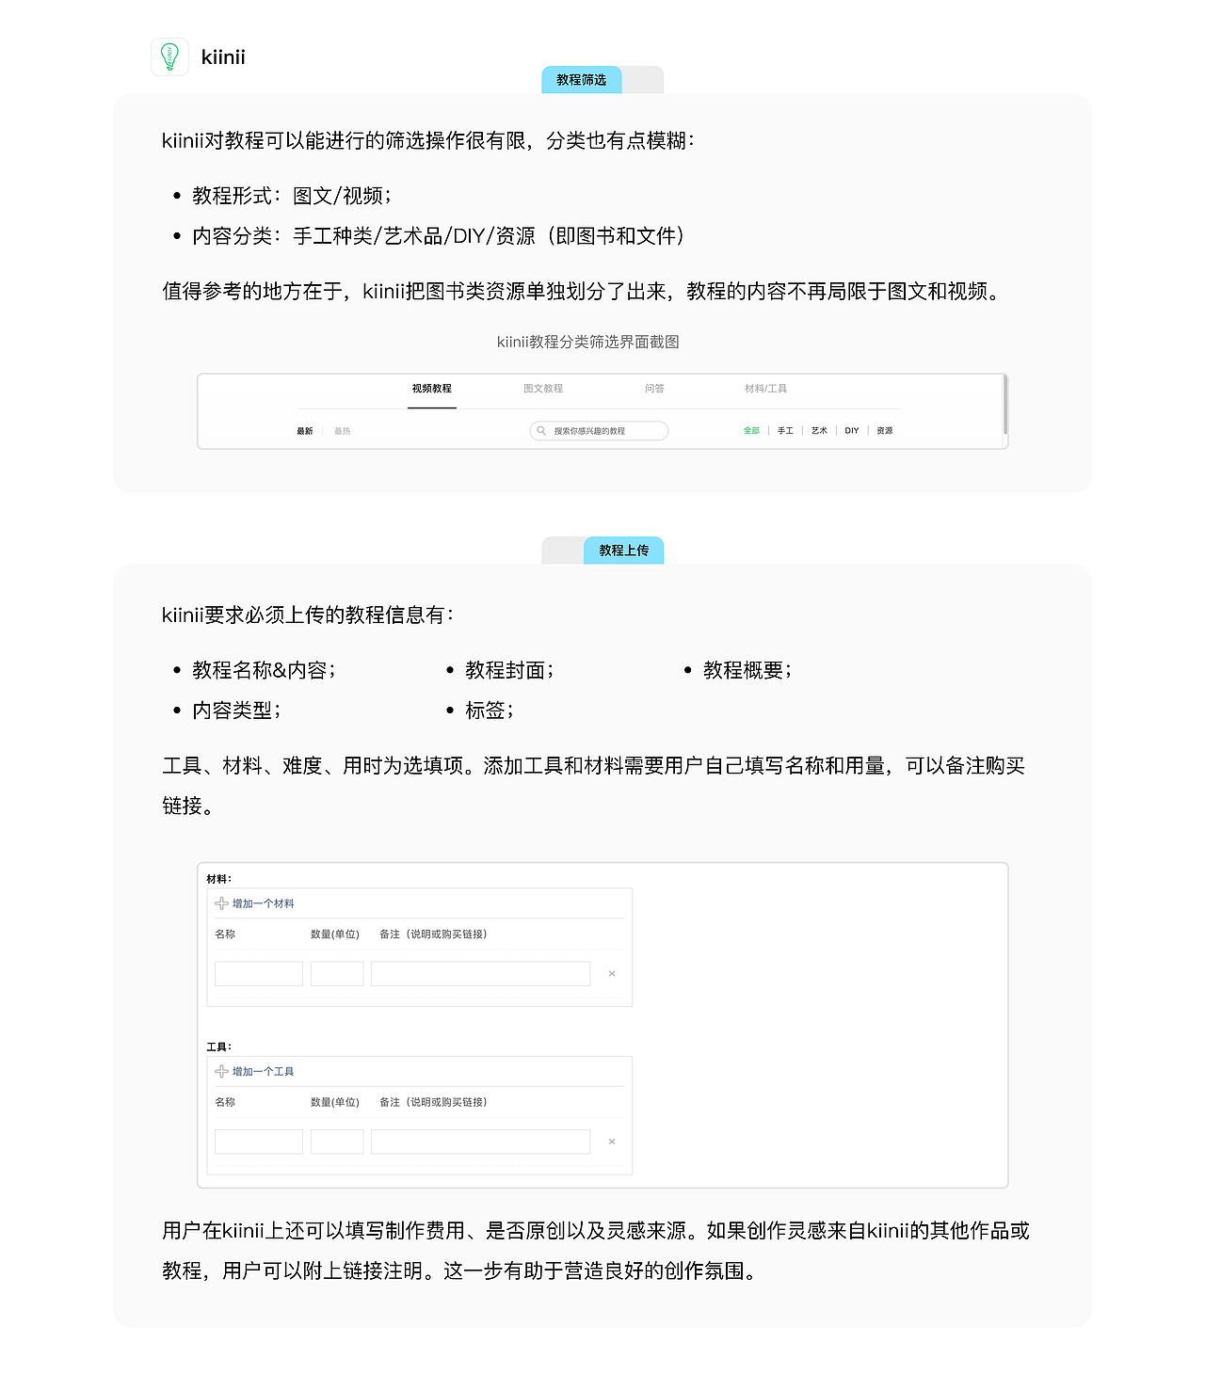Switch to the 图文教程 tab

[544, 388]
